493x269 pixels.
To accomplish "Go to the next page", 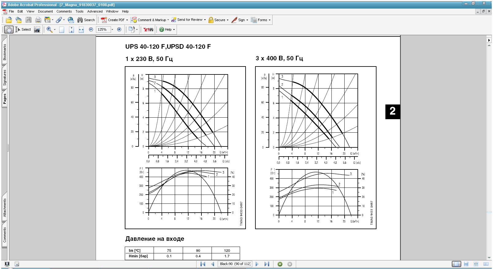I will (257, 264).
